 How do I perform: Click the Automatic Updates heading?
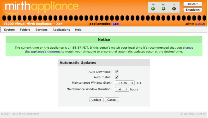click(x=78, y=63)
